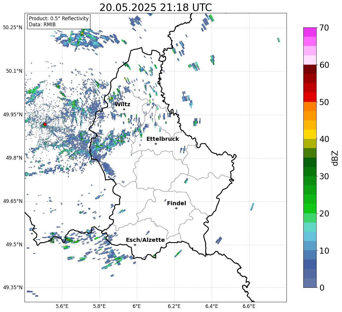The image size is (342, 312).
Task: Click the 0 colorbar tick label
Action: tap(322, 287)
